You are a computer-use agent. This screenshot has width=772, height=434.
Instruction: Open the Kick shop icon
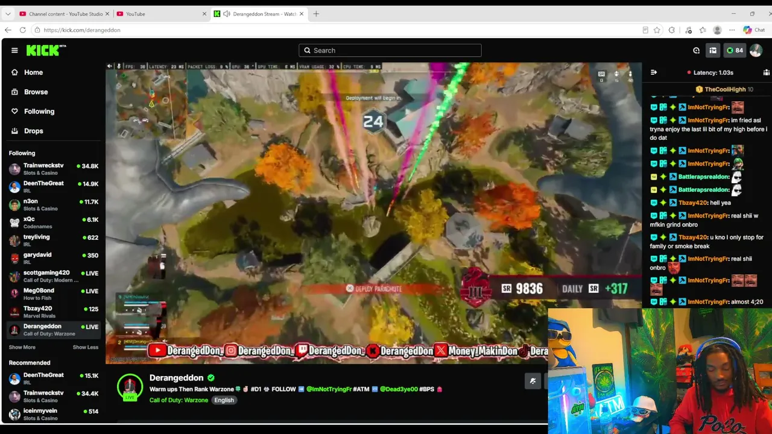[x=713, y=51]
